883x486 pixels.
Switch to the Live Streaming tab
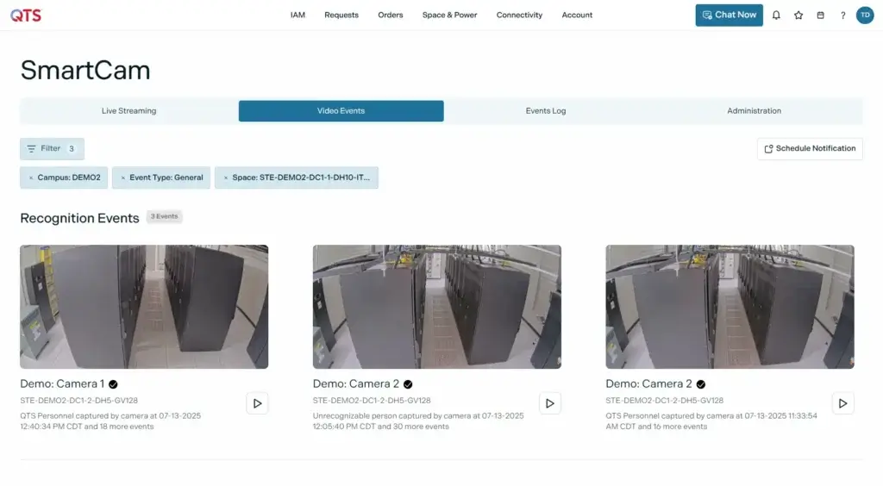[129, 111]
